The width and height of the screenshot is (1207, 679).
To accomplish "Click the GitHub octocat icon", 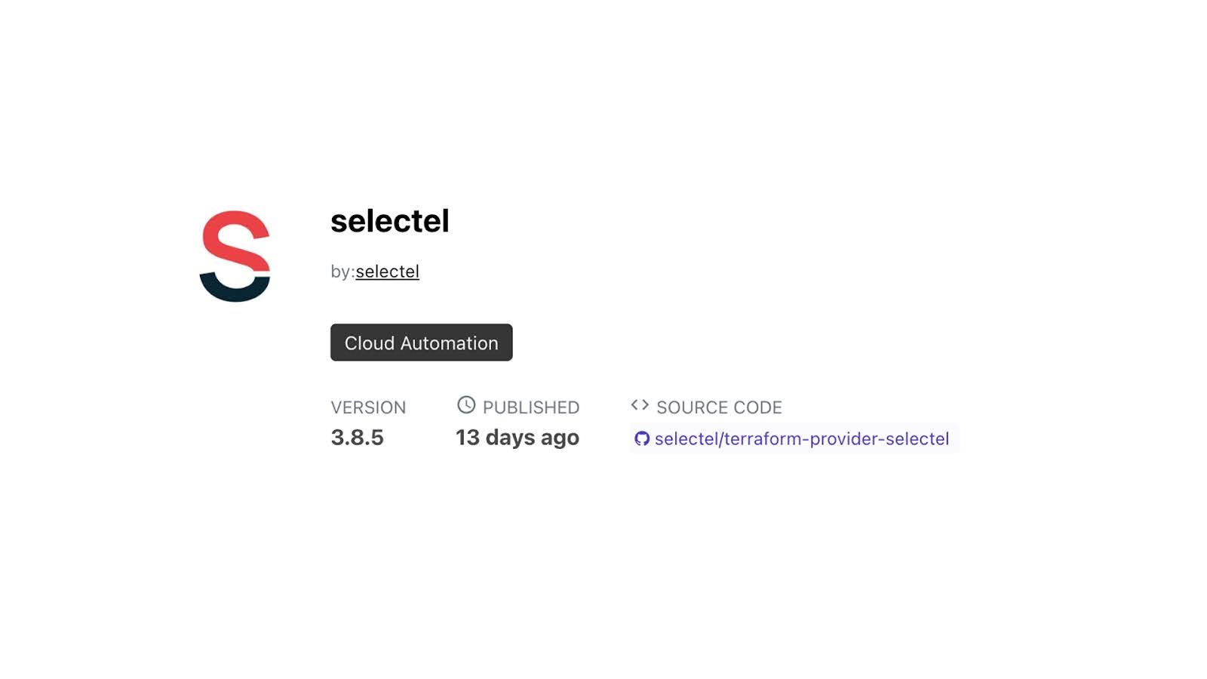I will 642,439.
